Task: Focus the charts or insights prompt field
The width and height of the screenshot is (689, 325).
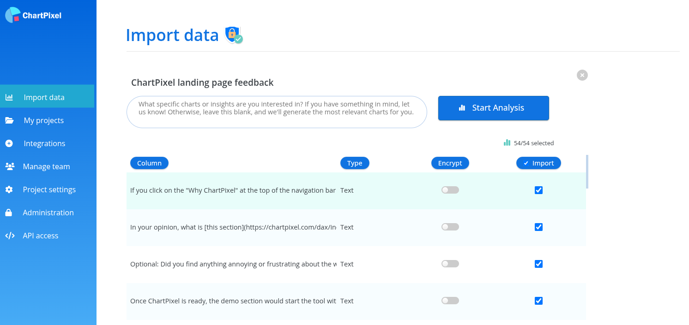Action: coord(277,112)
